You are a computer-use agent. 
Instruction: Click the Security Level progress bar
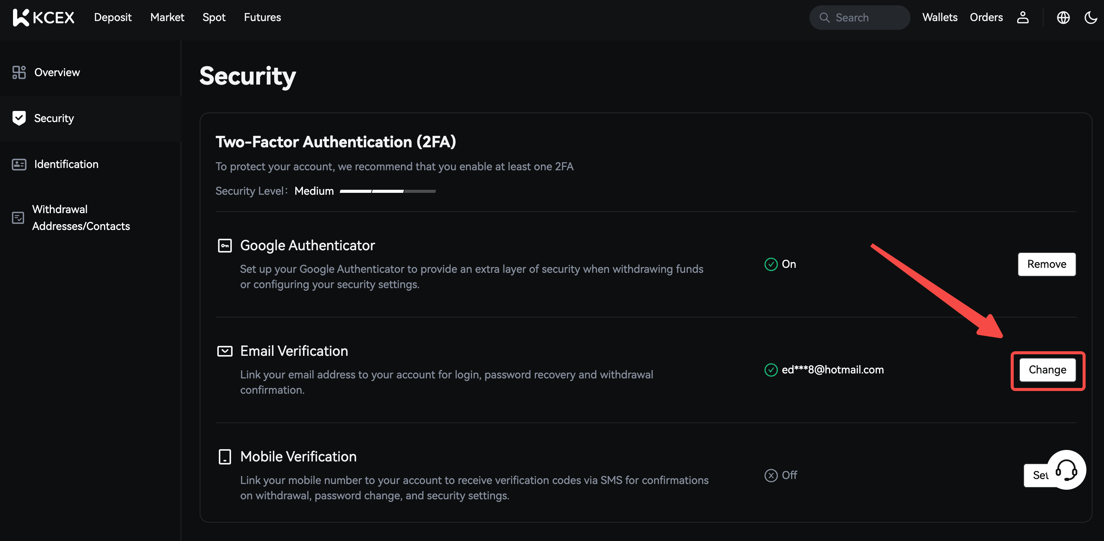tap(388, 191)
